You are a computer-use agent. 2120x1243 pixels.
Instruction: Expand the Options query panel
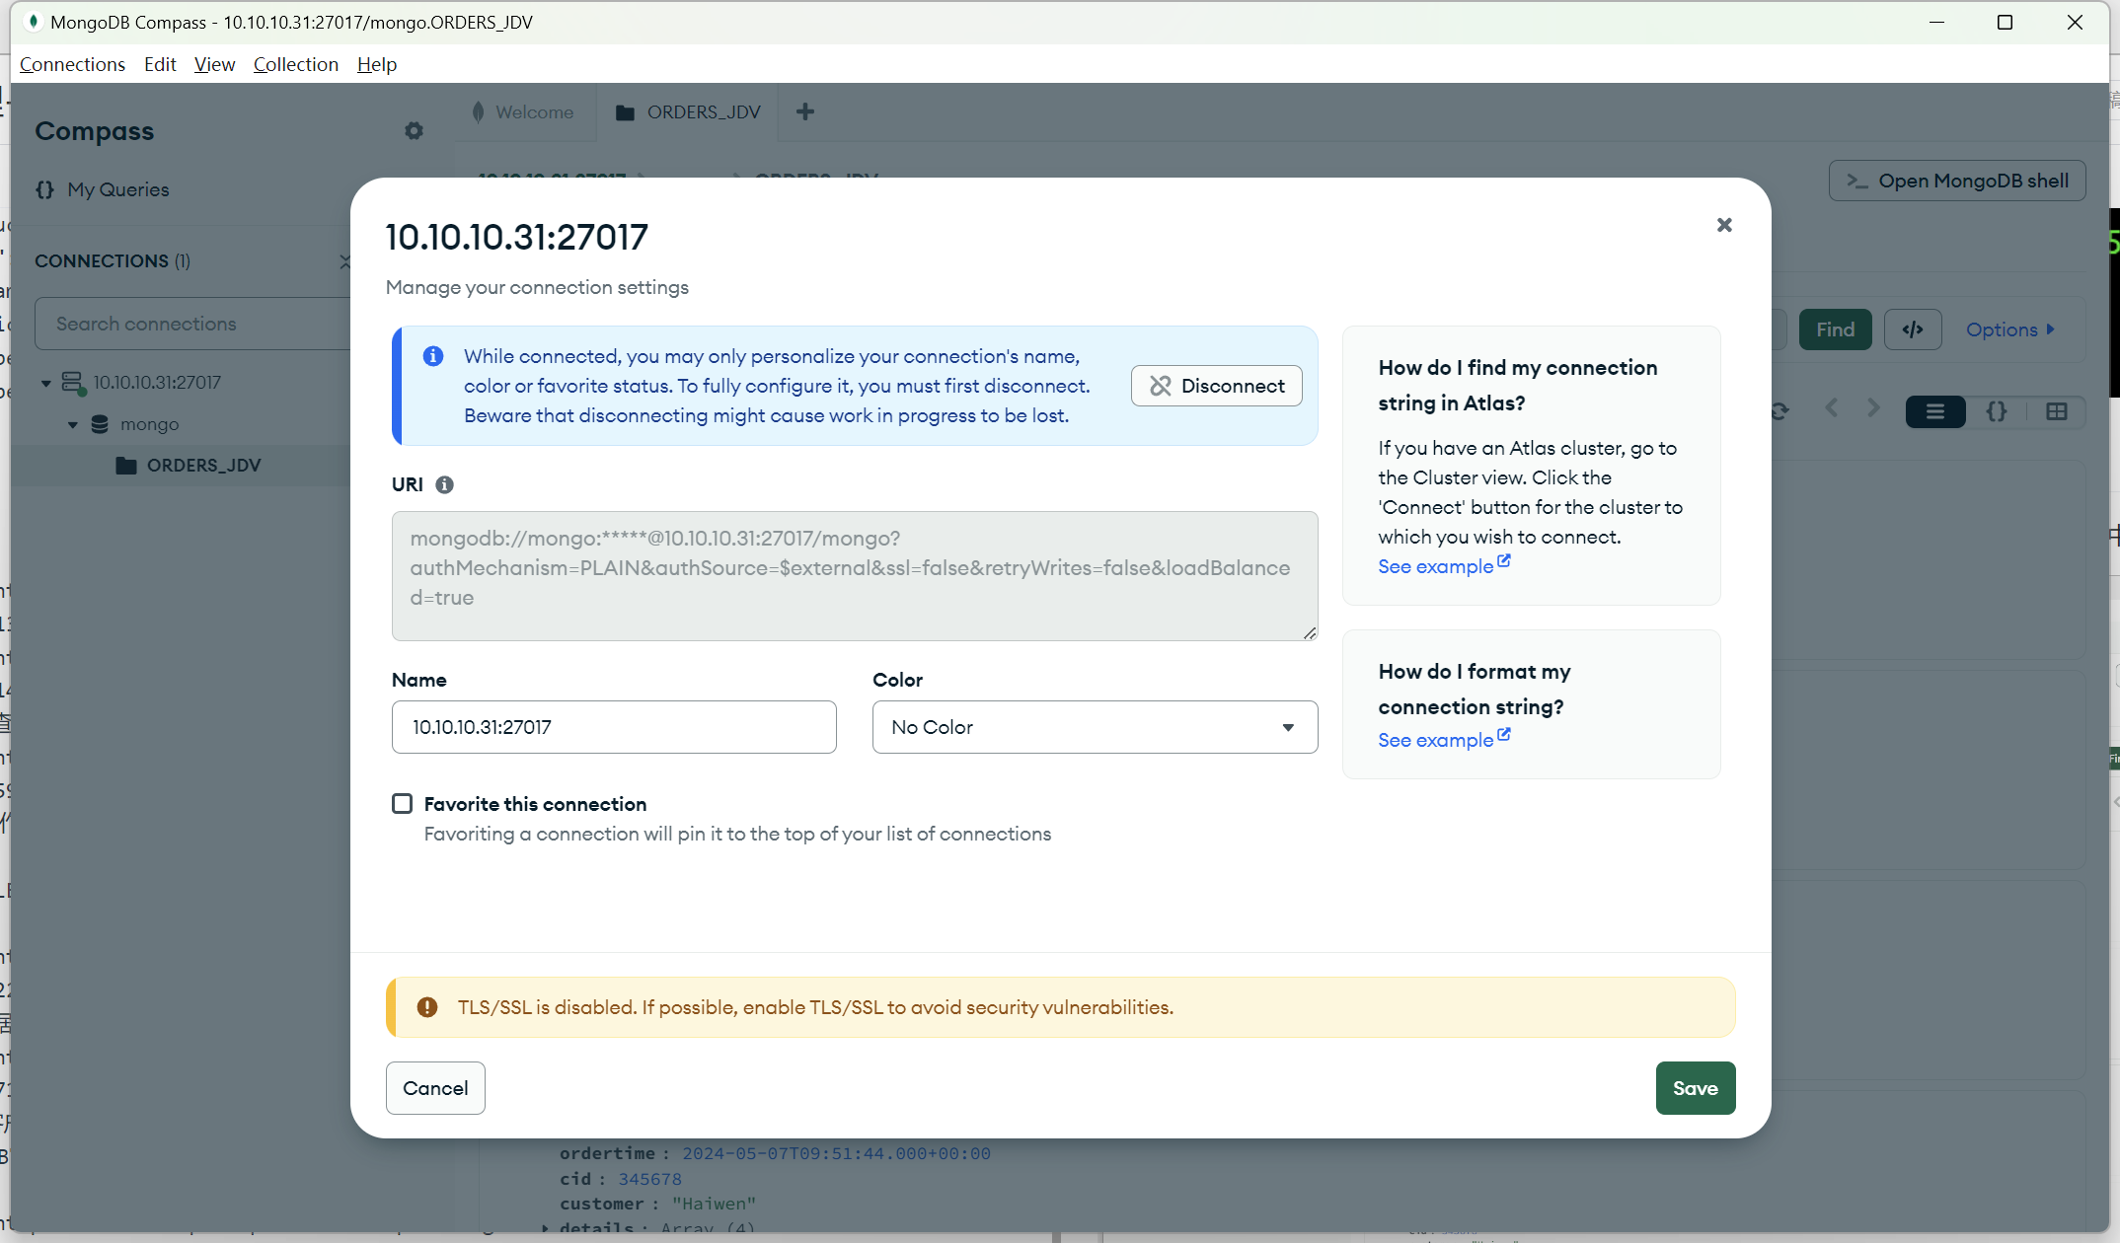(2009, 329)
